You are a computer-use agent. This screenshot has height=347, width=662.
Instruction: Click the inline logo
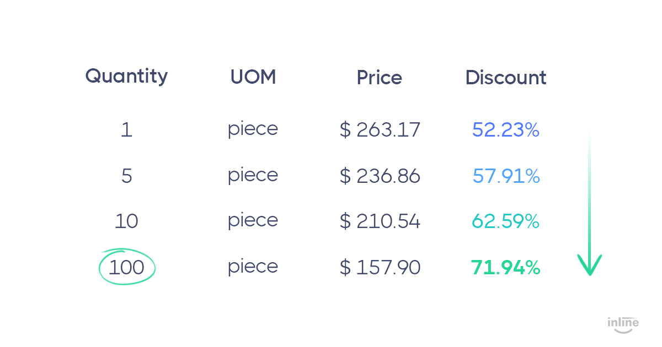(x=623, y=324)
